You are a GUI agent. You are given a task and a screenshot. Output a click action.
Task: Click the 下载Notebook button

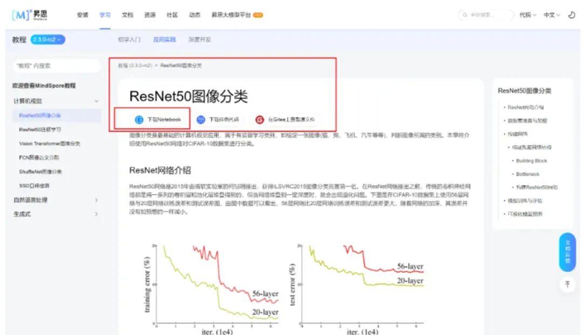click(158, 120)
